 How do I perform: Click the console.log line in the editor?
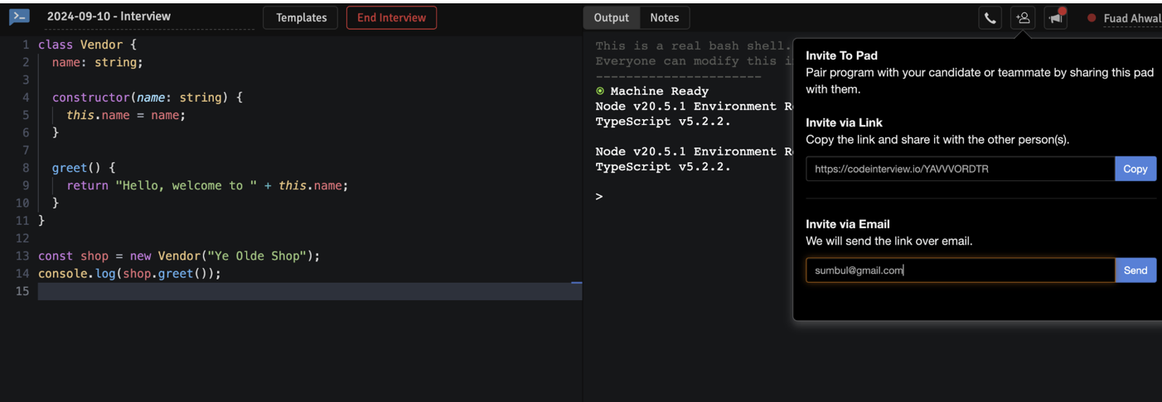pyautogui.click(x=129, y=274)
